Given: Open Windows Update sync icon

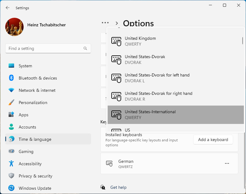Looking at the screenshot, I should 11,188.
